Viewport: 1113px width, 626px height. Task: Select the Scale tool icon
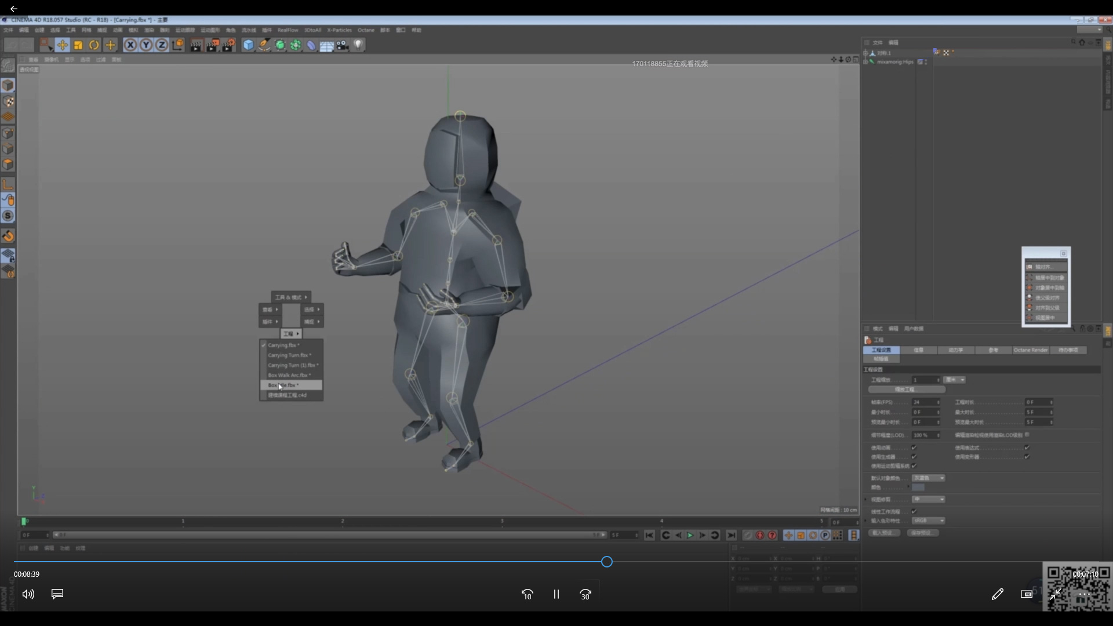click(x=78, y=45)
